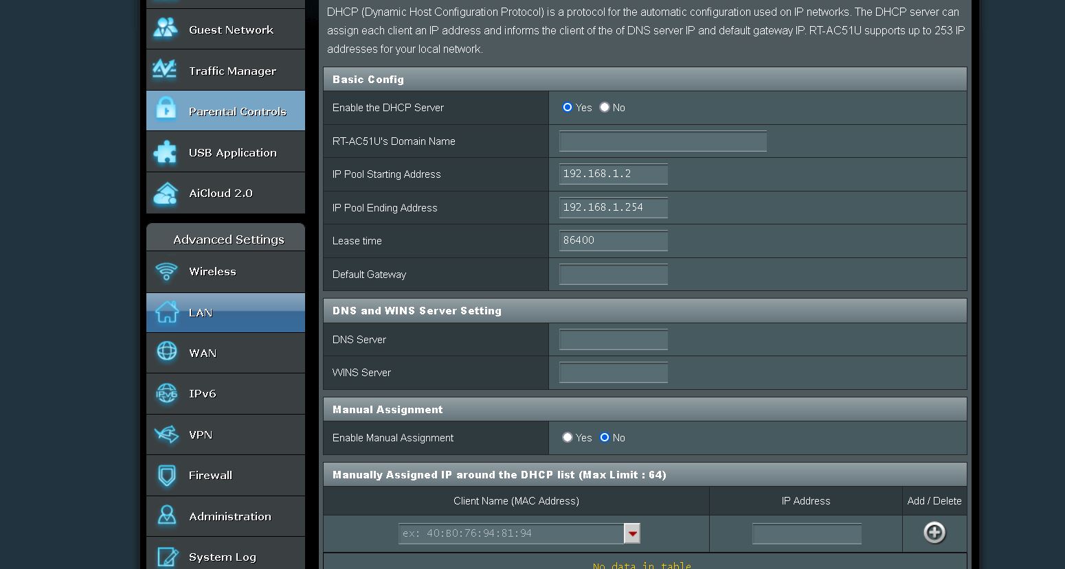
Task: Click the DNS Server input box
Action: [612, 339]
